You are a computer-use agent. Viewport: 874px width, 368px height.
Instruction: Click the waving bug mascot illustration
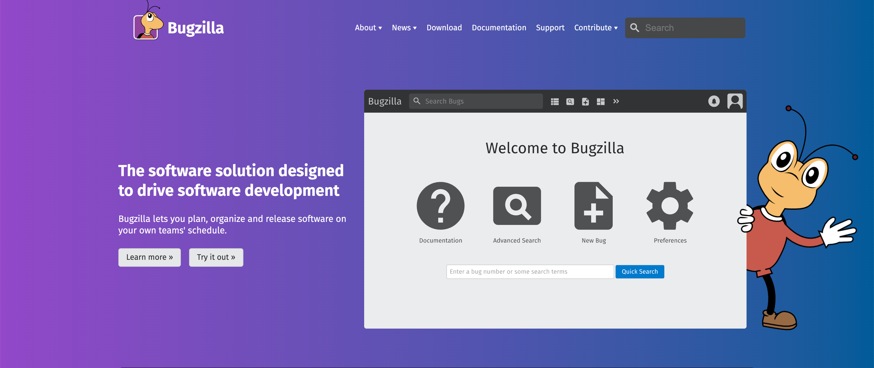(x=797, y=218)
